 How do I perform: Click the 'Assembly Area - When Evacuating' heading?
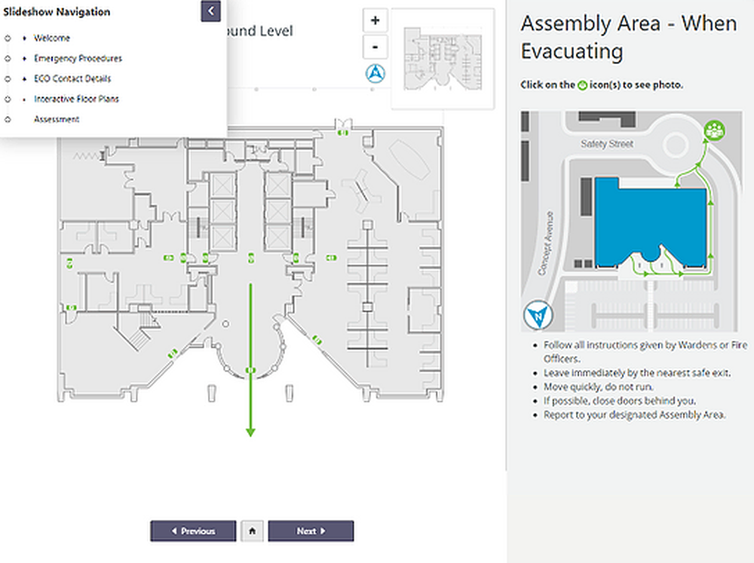[x=629, y=37]
